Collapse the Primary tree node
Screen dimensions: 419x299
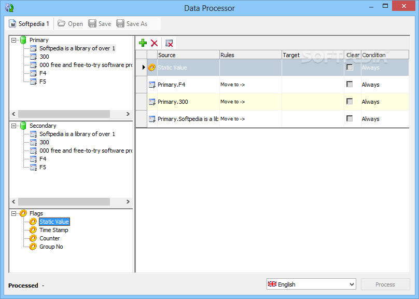tap(13, 40)
